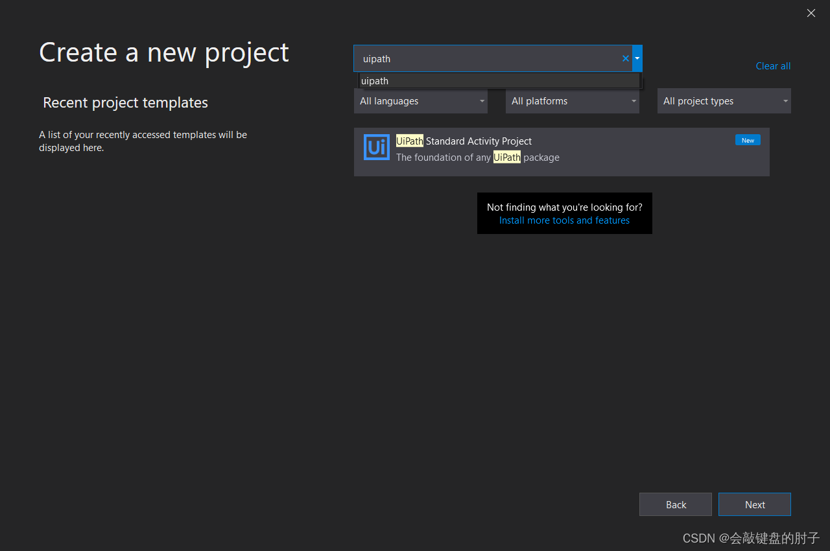Open the All project types filter dropdown
This screenshot has width=830, height=551.
[x=724, y=101]
